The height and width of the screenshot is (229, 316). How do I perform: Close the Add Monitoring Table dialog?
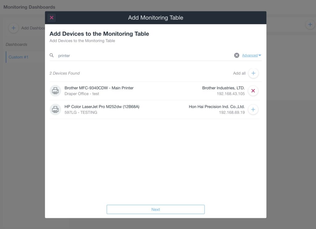click(52, 18)
